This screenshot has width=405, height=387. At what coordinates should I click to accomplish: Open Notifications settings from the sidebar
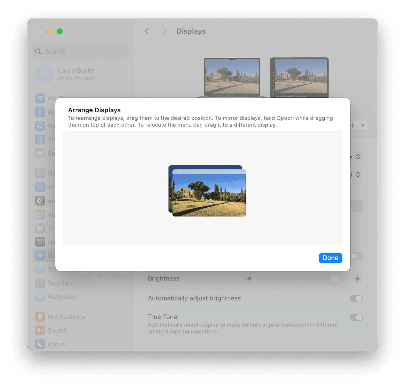40,316
